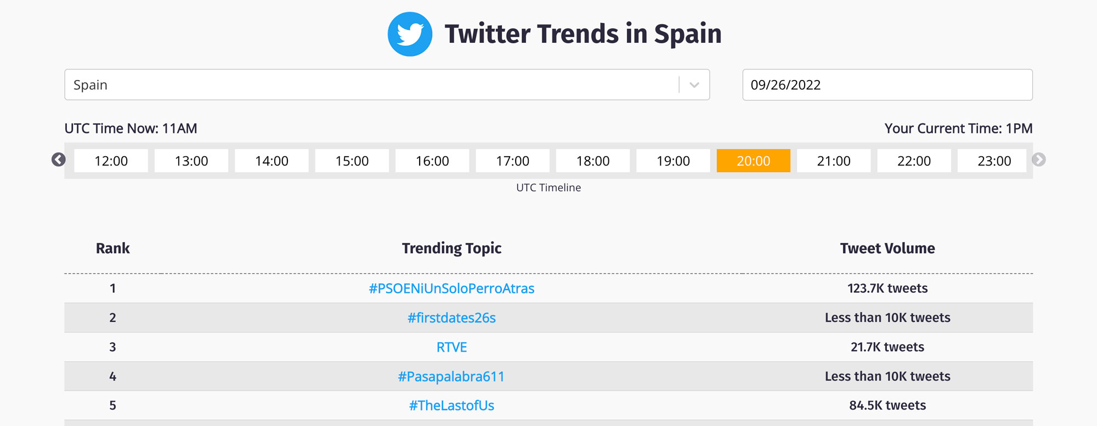Go to earlier hours with left arrow
The width and height of the screenshot is (1097, 426).
tap(59, 160)
